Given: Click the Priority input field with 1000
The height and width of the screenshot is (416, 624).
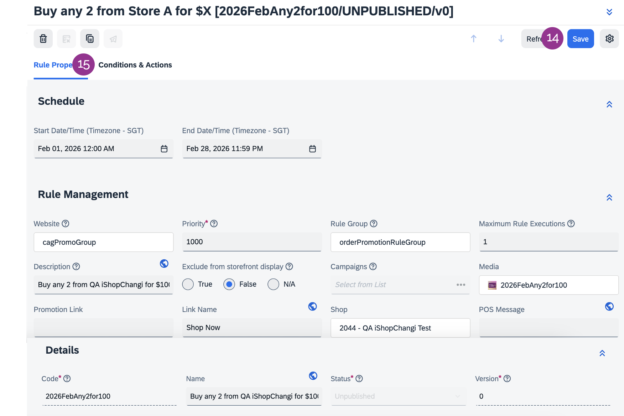Looking at the screenshot, I should pos(251,242).
